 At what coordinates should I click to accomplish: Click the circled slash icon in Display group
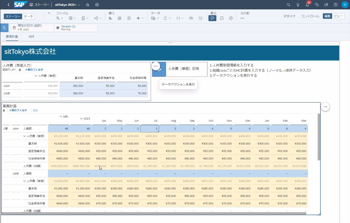point(231,18)
